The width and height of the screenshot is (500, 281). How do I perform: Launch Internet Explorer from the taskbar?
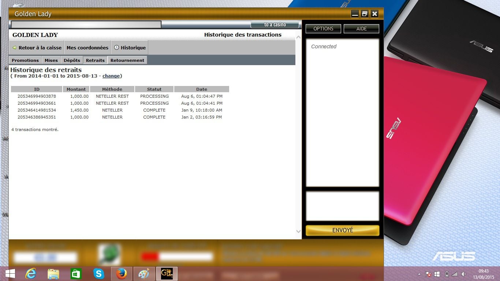click(31, 274)
